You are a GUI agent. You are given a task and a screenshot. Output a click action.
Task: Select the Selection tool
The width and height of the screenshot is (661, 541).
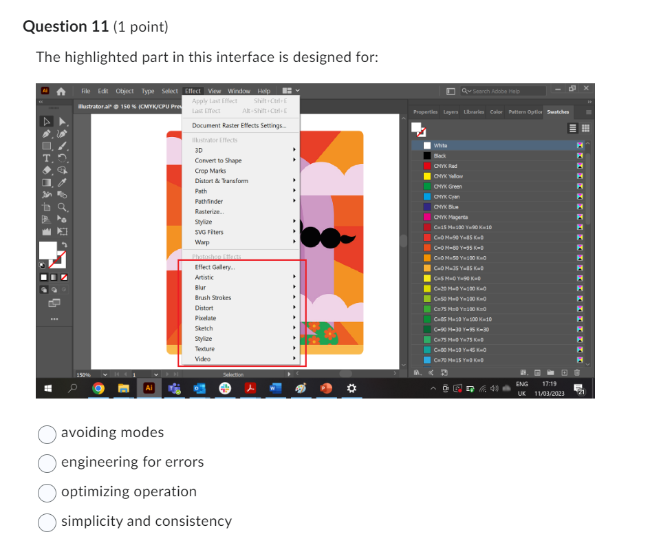(x=46, y=121)
